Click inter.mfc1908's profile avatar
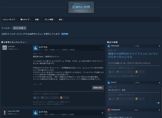The height and width of the screenshot is (118, 162). [5, 112]
